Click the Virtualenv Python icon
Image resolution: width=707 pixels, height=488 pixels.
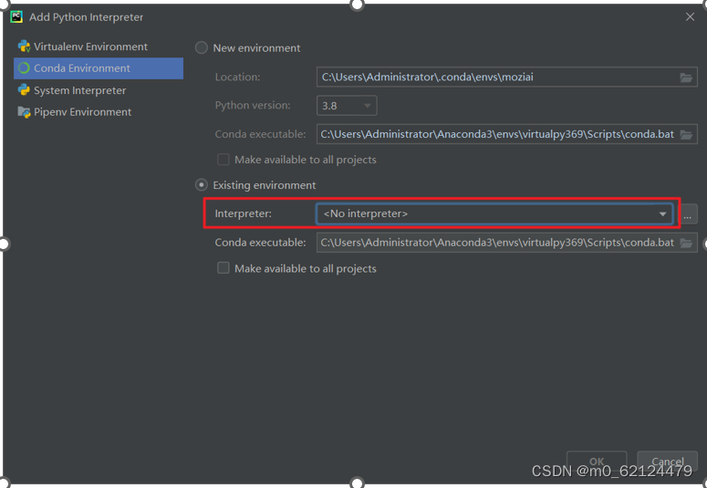click(24, 47)
